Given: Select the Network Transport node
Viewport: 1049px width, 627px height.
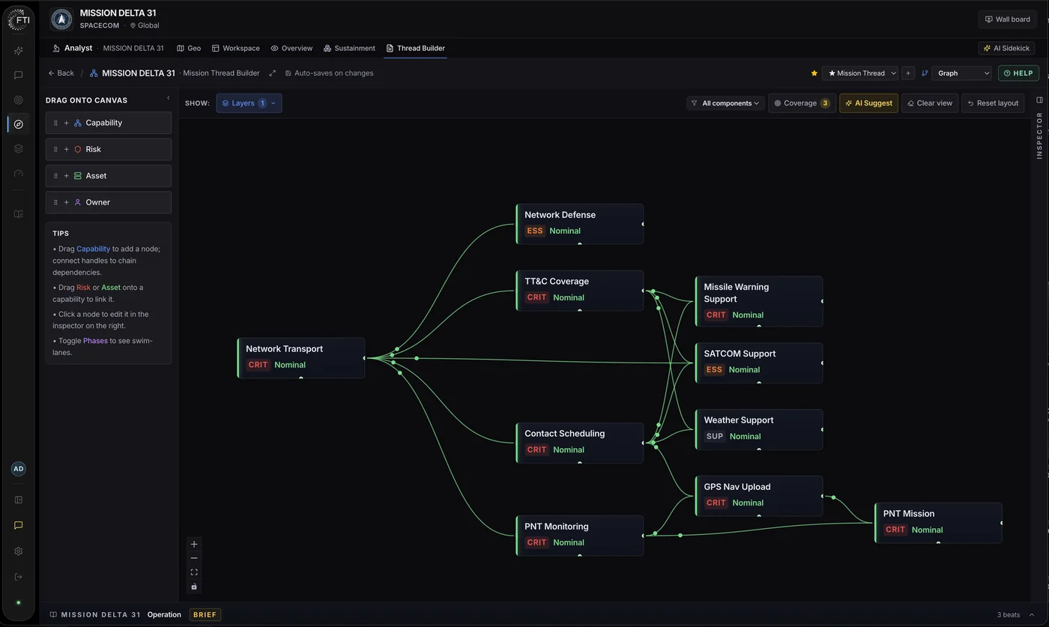Looking at the screenshot, I should (x=301, y=357).
